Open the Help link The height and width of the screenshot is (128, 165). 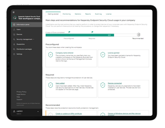point(18,97)
